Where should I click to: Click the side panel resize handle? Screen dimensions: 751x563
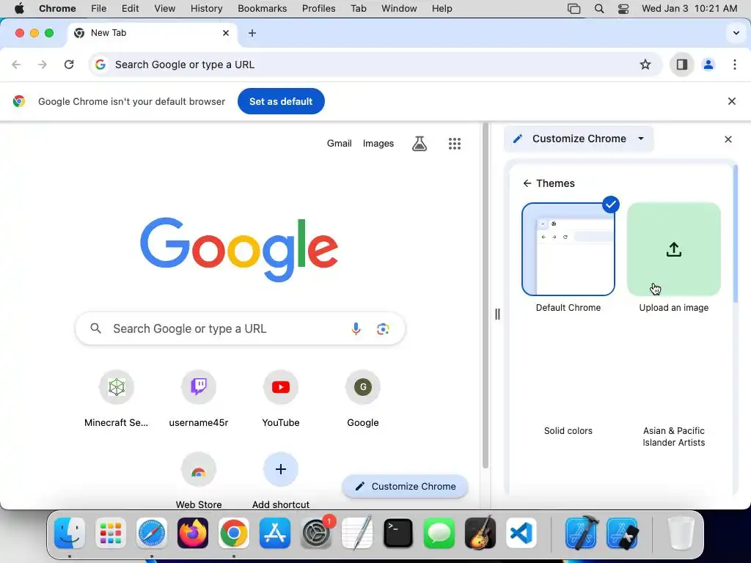(497, 314)
